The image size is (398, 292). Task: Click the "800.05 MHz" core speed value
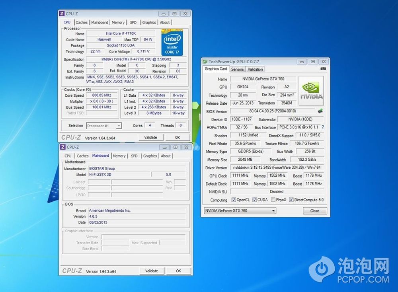pyautogui.click(x=102, y=95)
